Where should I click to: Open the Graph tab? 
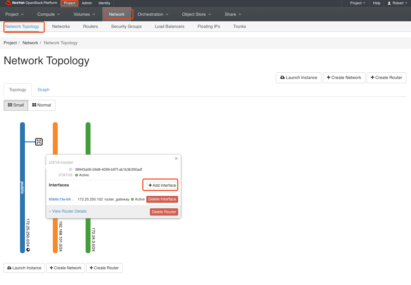click(x=43, y=90)
